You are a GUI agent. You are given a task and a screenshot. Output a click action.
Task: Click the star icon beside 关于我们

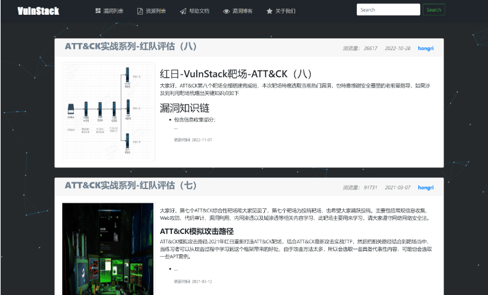(269, 11)
